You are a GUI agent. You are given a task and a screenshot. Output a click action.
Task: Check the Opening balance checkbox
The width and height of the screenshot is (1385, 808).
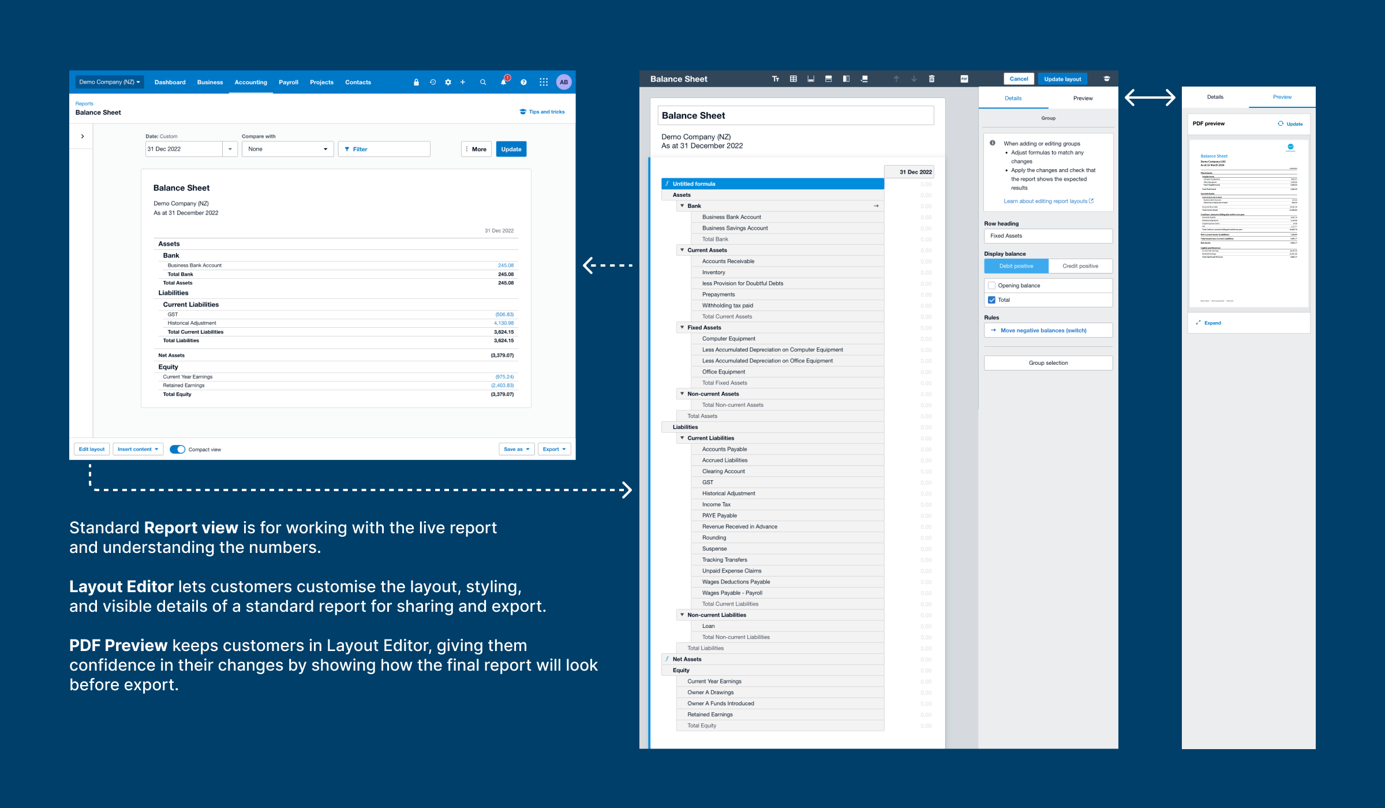click(x=992, y=286)
